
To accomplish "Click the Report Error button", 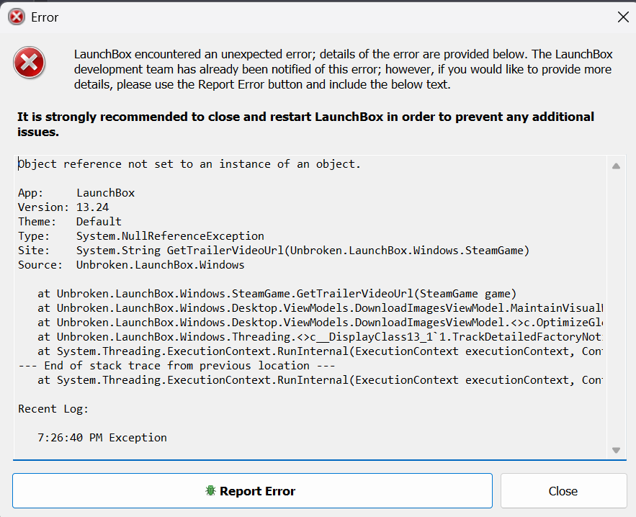I will [x=252, y=491].
